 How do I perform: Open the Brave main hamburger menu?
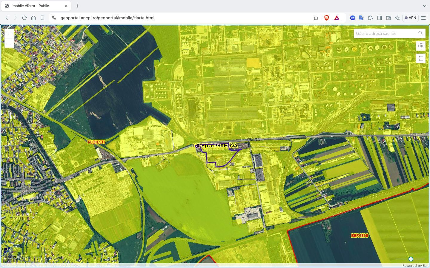coord(423,18)
